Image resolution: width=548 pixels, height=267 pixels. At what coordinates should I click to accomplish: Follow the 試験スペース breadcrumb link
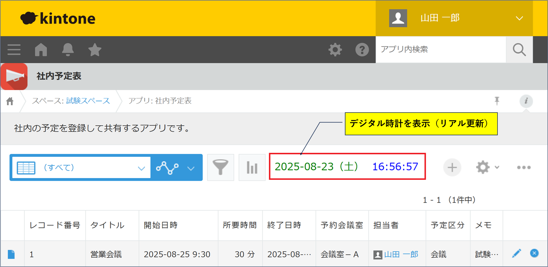click(x=88, y=101)
